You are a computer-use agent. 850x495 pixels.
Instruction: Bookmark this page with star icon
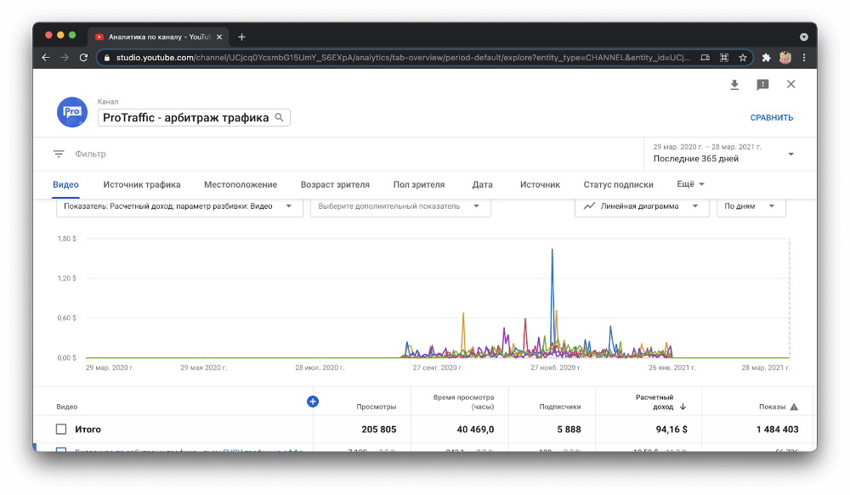[x=743, y=58]
